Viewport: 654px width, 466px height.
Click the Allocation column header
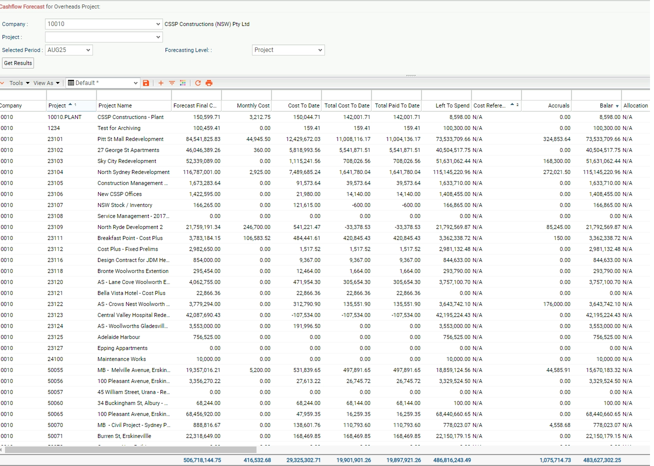click(x=635, y=105)
